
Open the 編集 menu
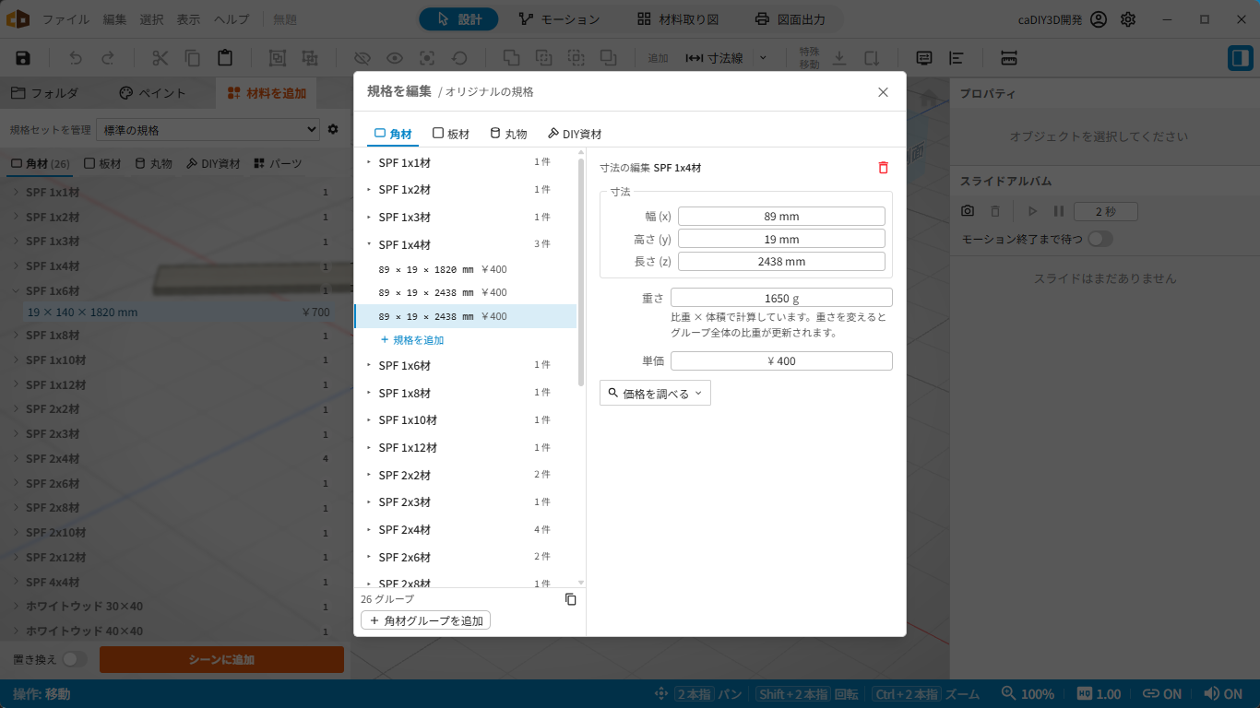(115, 19)
